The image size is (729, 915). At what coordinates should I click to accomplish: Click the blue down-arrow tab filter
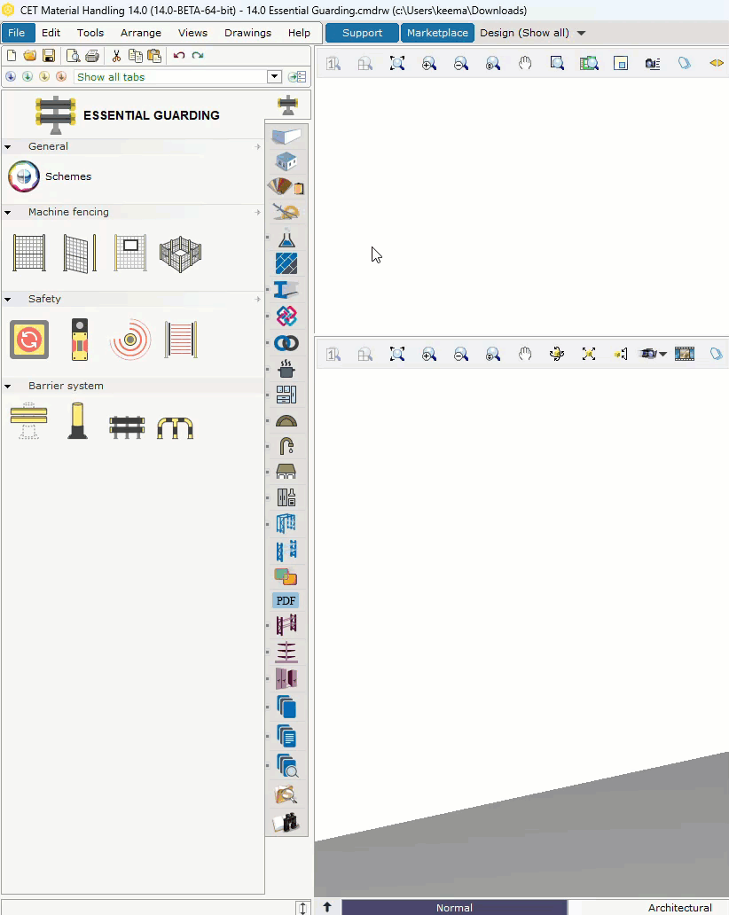click(11, 76)
